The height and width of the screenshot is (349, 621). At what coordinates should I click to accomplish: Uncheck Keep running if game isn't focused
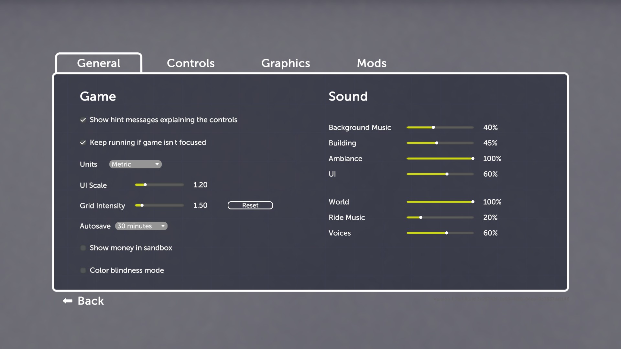tap(83, 143)
